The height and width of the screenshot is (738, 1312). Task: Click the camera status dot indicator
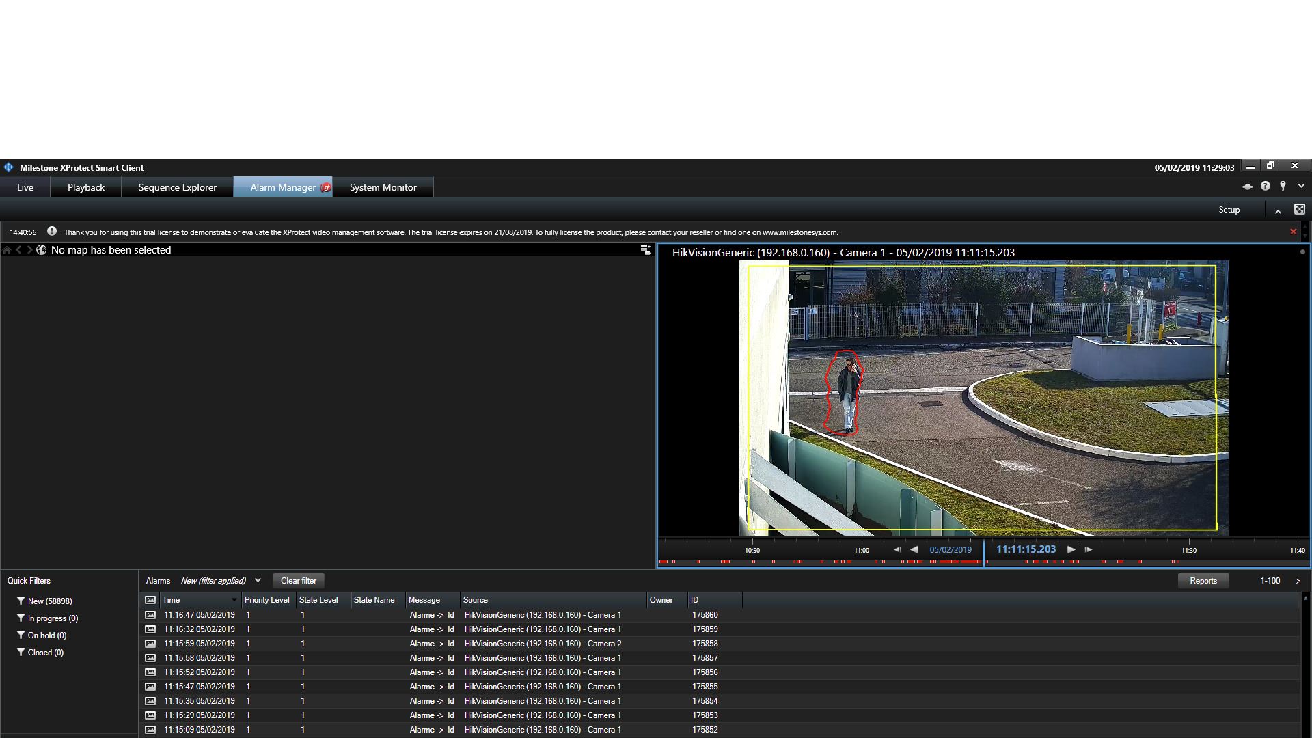click(x=1302, y=252)
